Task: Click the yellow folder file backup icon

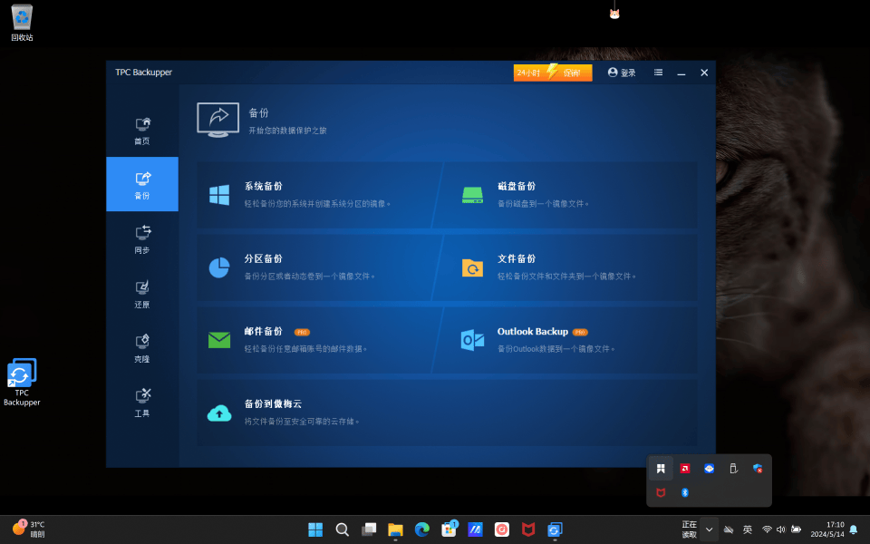Action: coord(472,268)
